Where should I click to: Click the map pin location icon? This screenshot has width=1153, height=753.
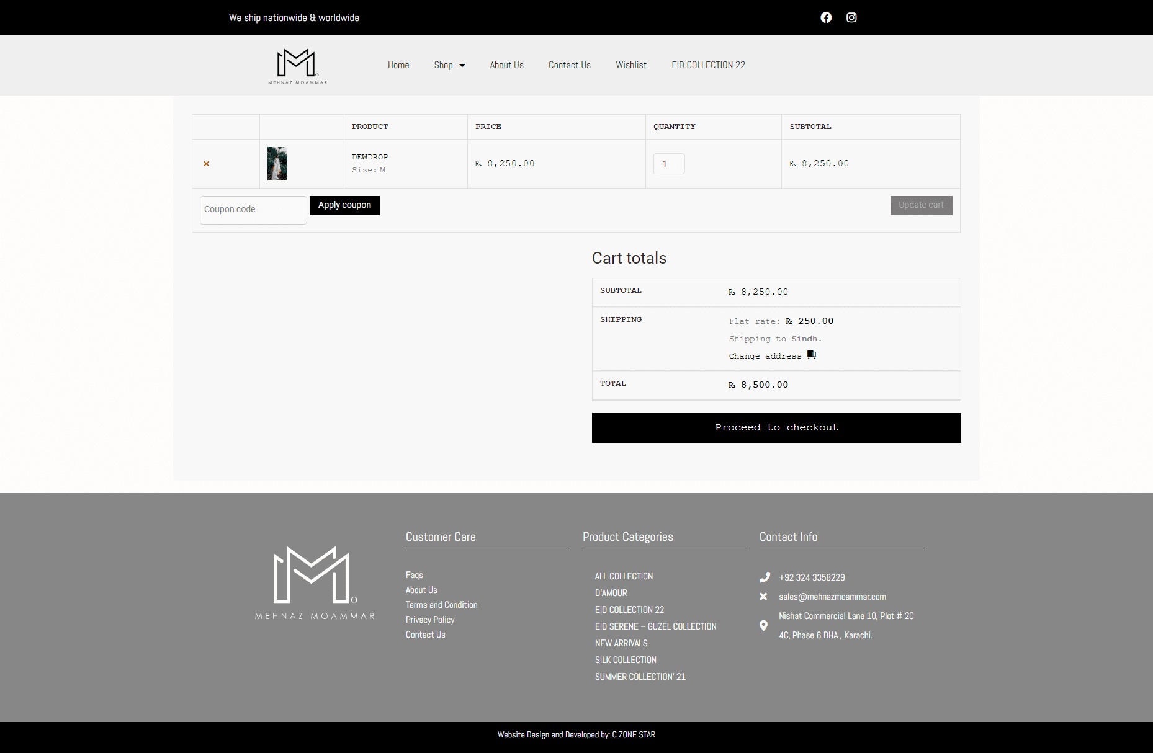(x=763, y=625)
